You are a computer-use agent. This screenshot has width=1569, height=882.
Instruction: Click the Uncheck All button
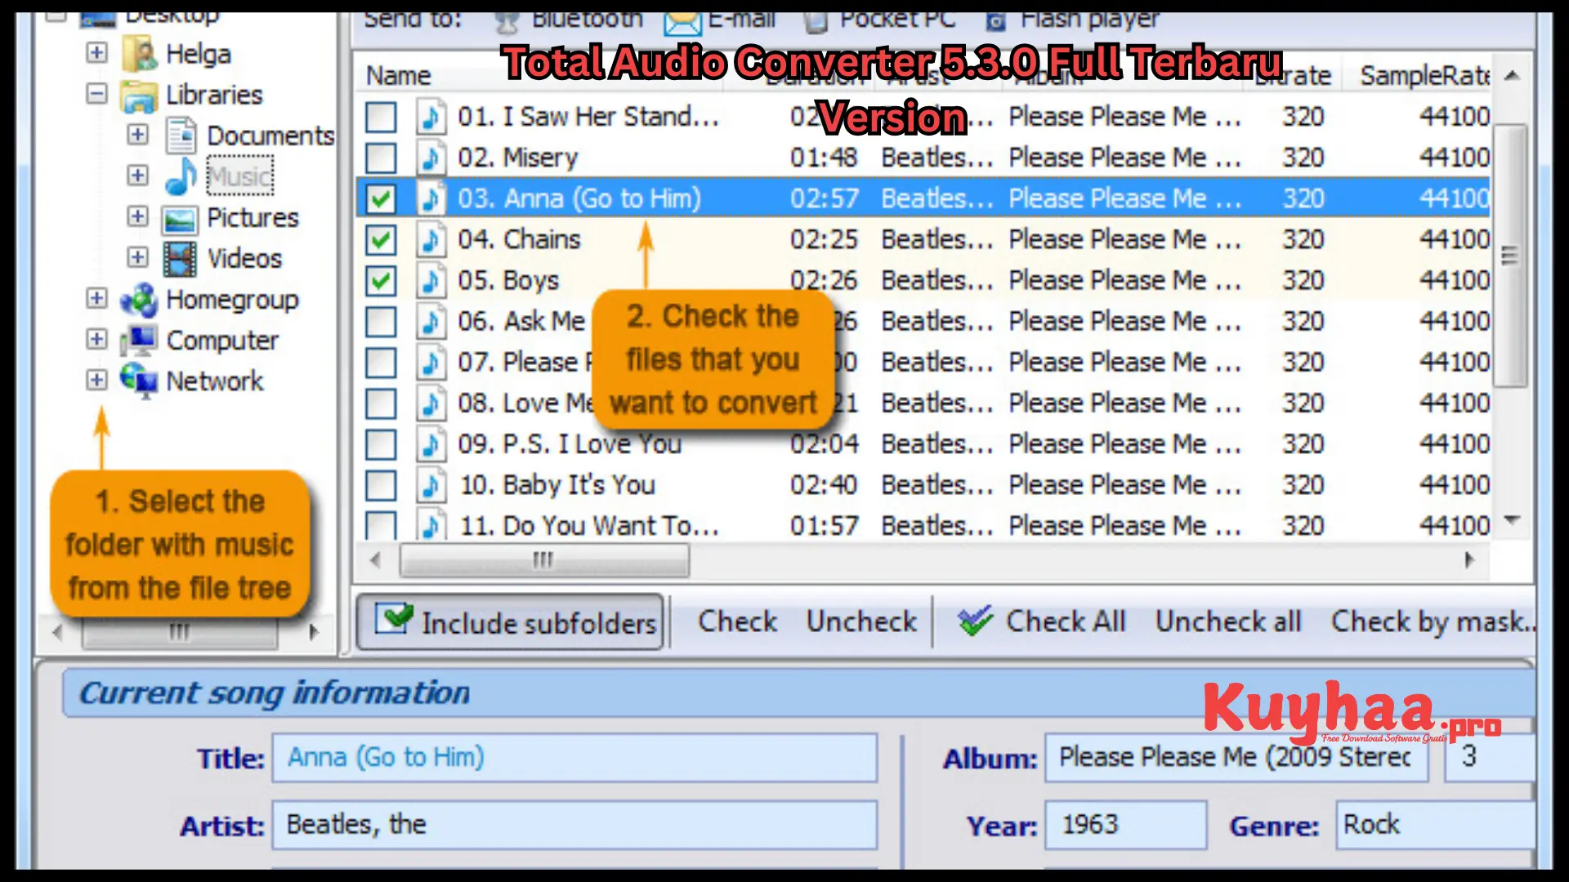click(x=1228, y=621)
